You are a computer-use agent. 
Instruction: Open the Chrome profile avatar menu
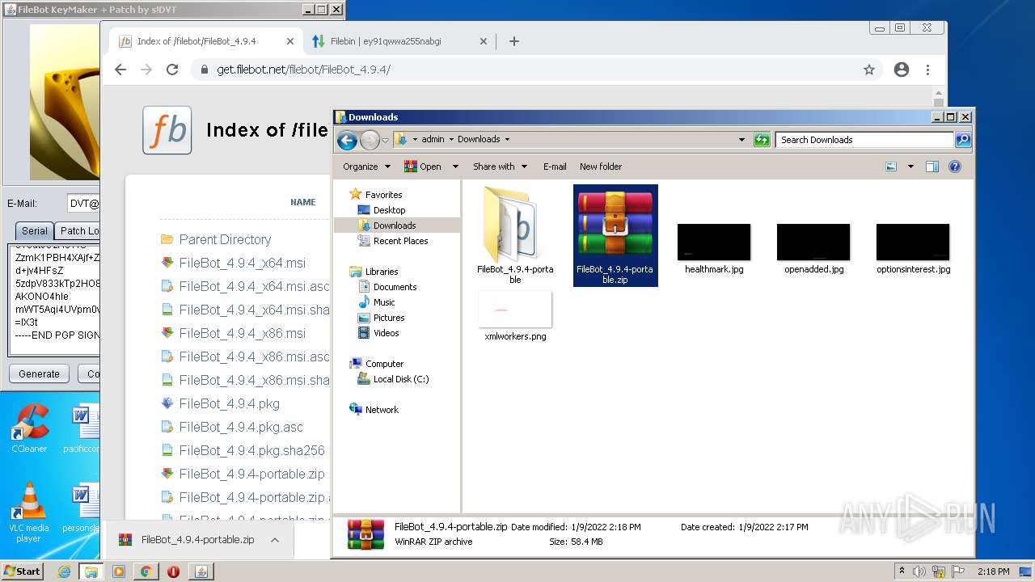(x=902, y=70)
